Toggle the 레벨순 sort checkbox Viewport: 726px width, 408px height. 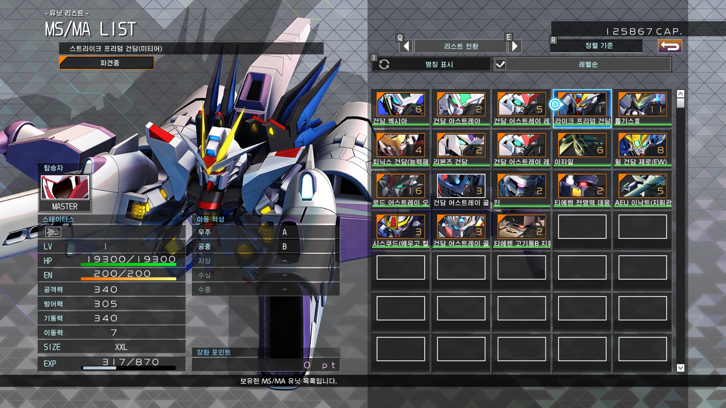pos(500,64)
